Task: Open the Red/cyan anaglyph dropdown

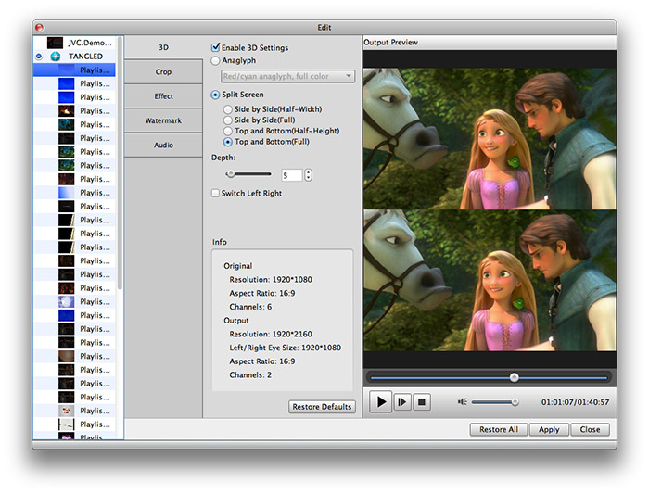Action: click(x=287, y=76)
